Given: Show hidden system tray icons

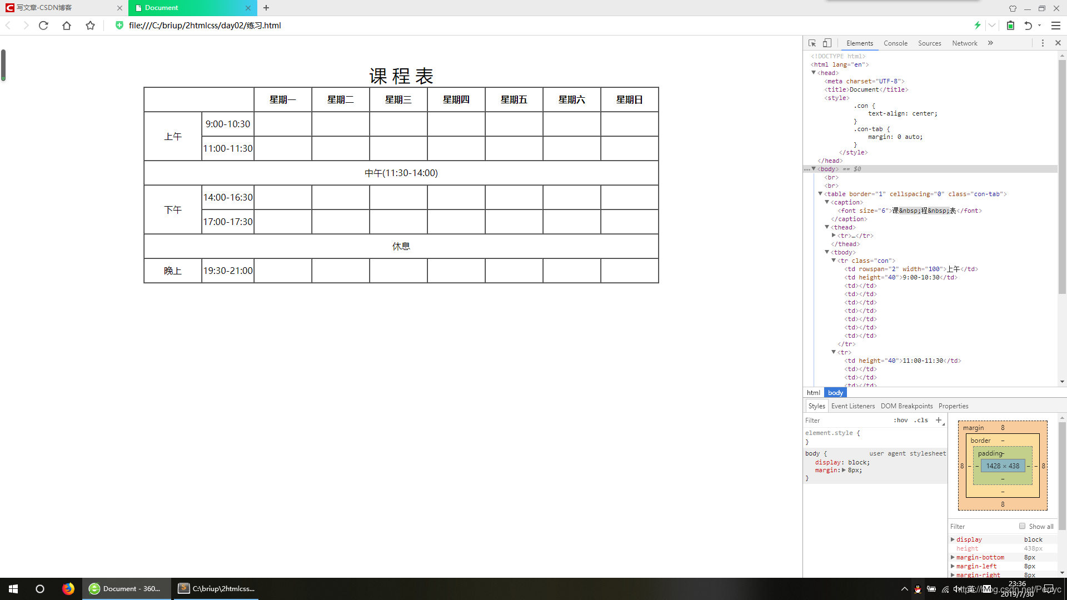Looking at the screenshot, I should (x=904, y=589).
